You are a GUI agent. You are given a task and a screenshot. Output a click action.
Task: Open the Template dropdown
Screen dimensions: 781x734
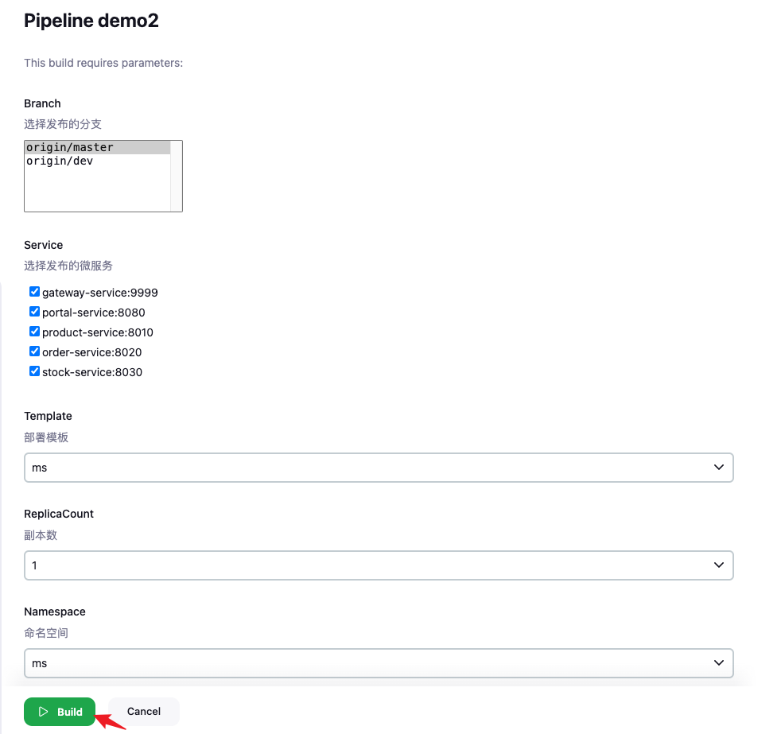point(379,468)
